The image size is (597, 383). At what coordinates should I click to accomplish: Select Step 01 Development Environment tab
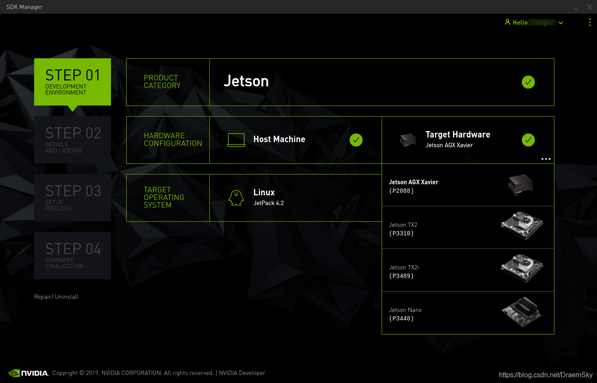pos(72,82)
